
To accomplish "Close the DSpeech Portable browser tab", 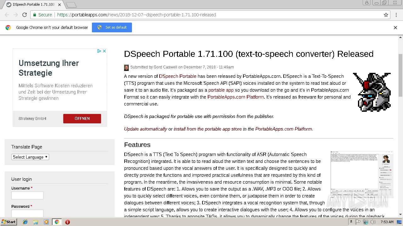I will 60,5.
